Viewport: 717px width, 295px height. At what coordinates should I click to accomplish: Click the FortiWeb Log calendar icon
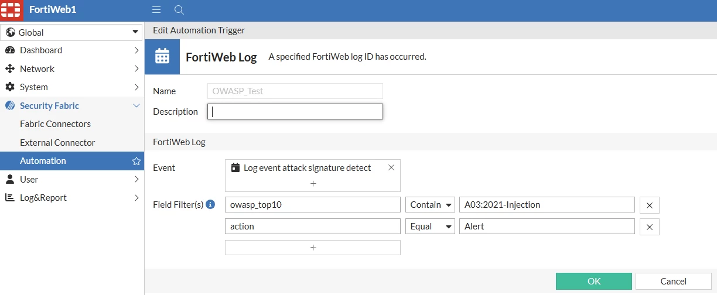162,56
